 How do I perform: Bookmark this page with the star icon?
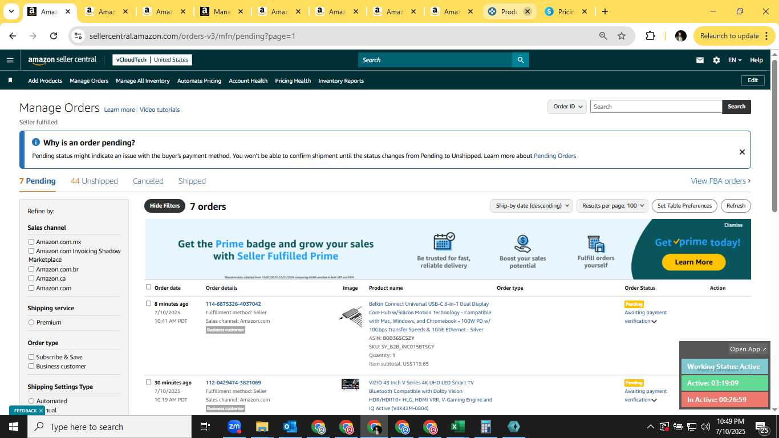[622, 36]
